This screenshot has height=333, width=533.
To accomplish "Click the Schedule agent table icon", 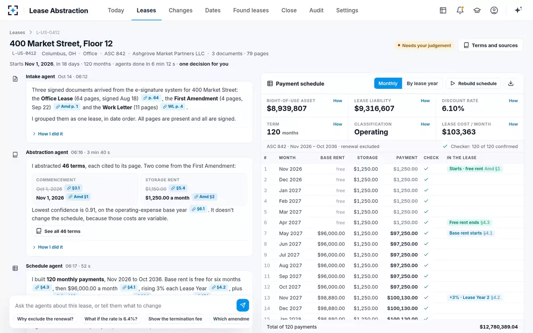I will coord(15,268).
